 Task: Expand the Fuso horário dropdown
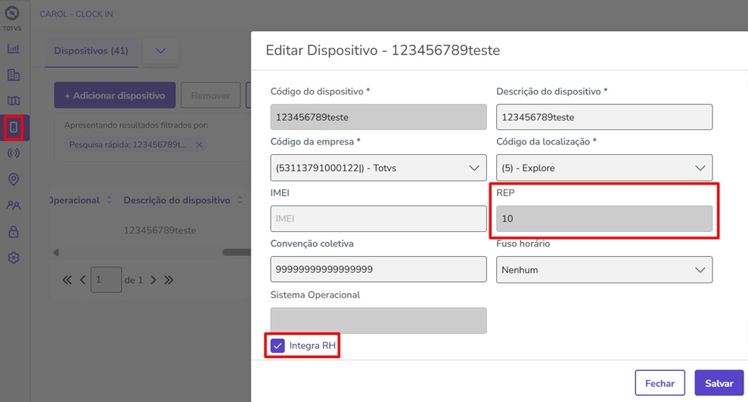click(x=604, y=270)
